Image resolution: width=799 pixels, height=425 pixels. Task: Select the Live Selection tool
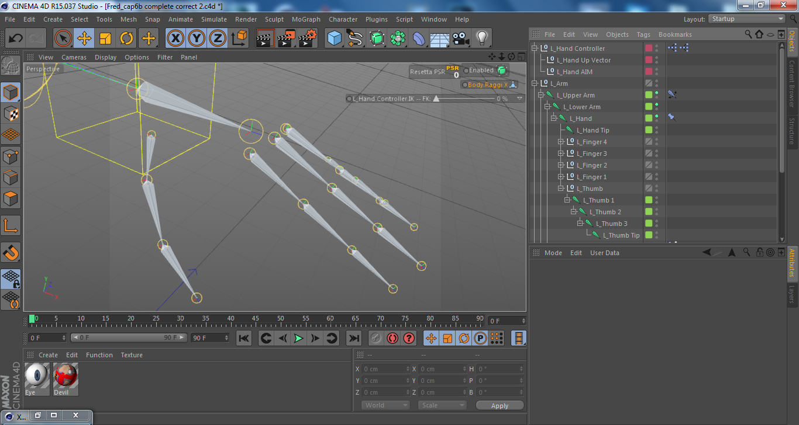point(63,39)
